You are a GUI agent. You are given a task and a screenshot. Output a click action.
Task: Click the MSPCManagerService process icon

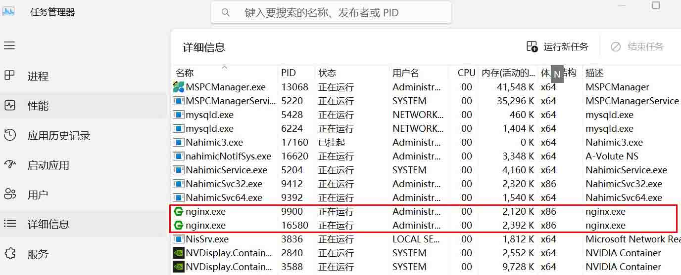point(178,101)
